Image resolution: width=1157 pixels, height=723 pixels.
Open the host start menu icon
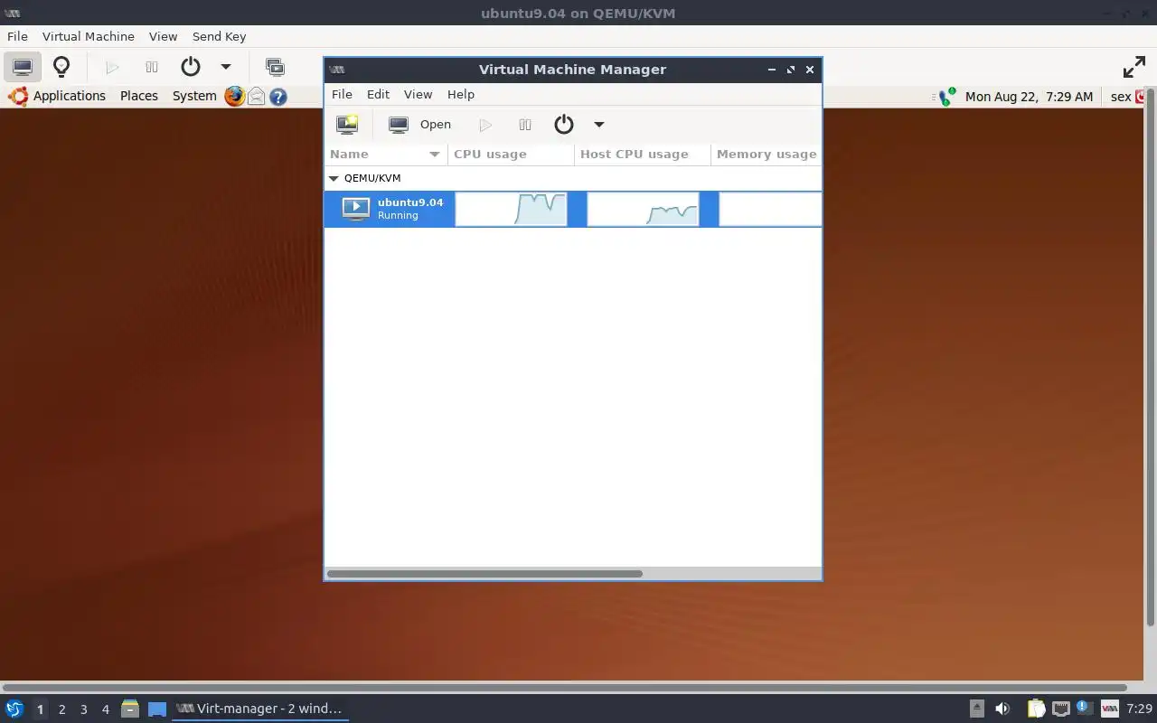[x=14, y=709]
